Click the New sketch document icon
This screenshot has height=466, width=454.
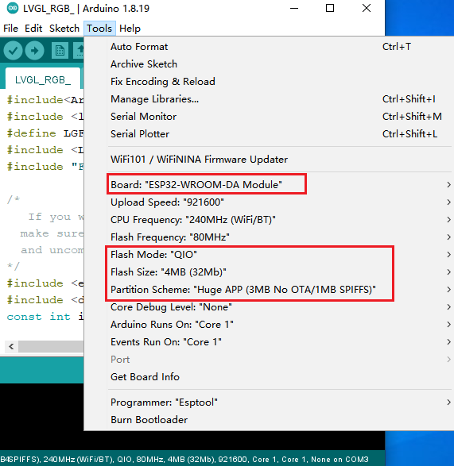click(x=60, y=51)
